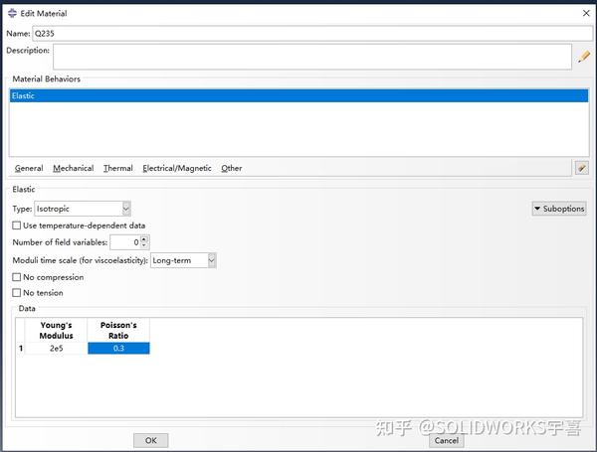Screen dimensions: 597x452
Task: Select data table row 1 header
Action: coord(21,349)
